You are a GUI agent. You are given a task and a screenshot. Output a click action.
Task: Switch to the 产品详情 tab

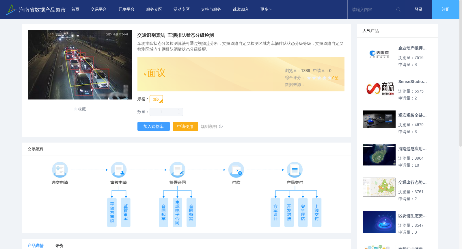pyautogui.click(x=36, y=246)
